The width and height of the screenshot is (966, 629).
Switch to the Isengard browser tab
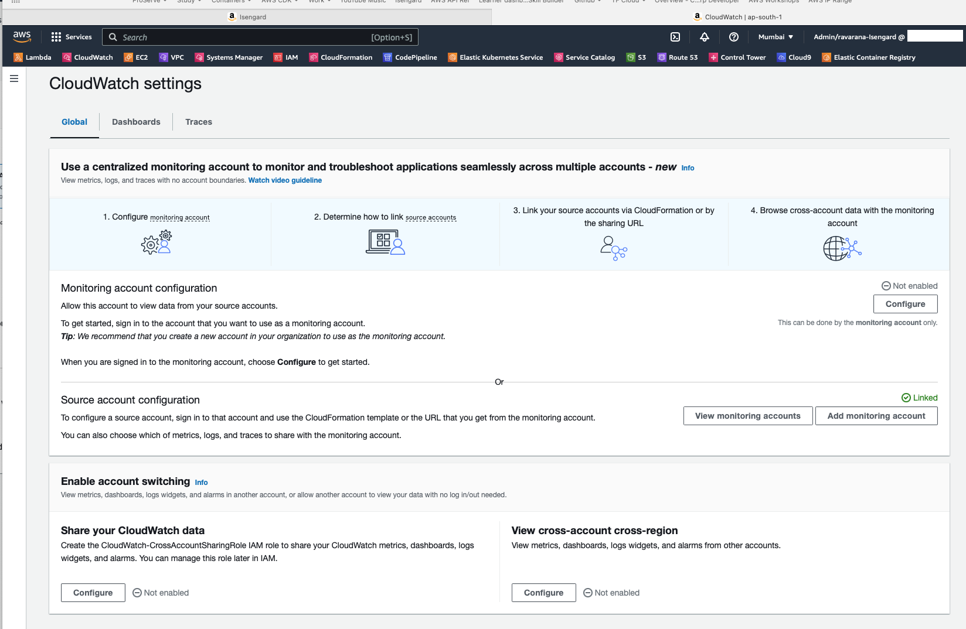[247, 17]
